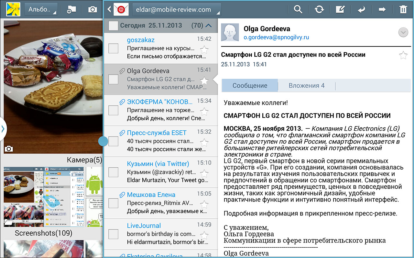The width and height of the screenshot is (414, 258).
Task: Search emails with the magnifier icon
Action: click(x=298, y=9)
